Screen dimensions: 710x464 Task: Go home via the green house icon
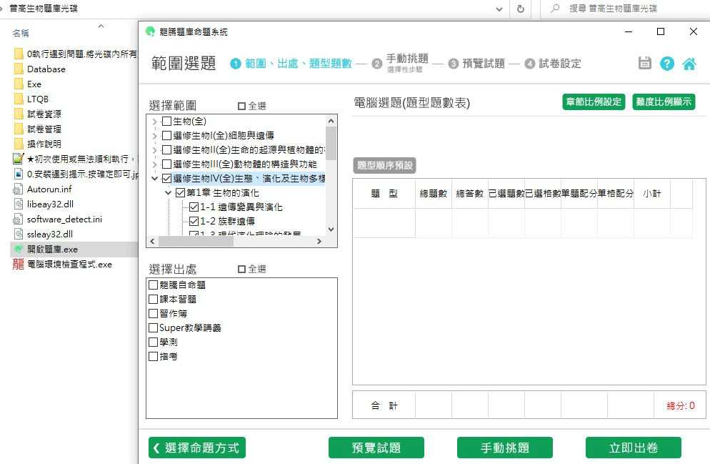689,64
